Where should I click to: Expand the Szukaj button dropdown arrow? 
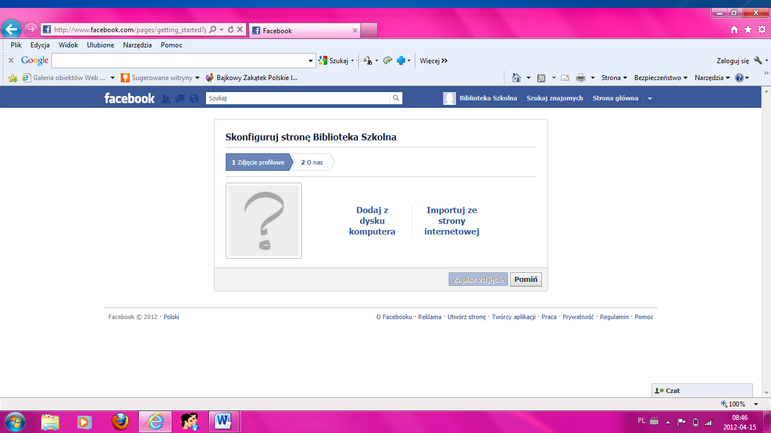point(352,60)
